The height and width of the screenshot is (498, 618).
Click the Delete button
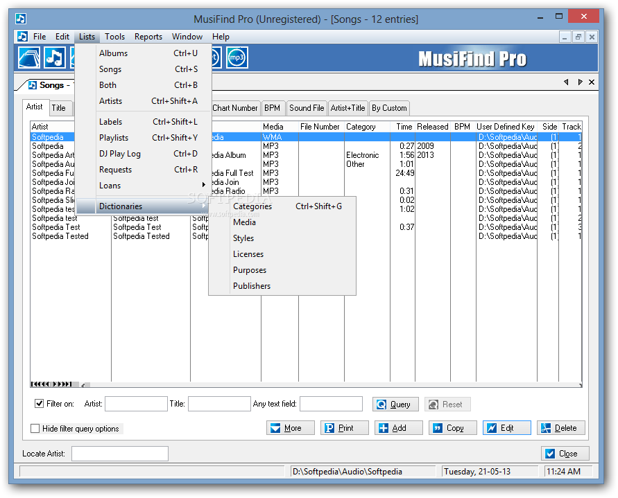tap(561, 428)
